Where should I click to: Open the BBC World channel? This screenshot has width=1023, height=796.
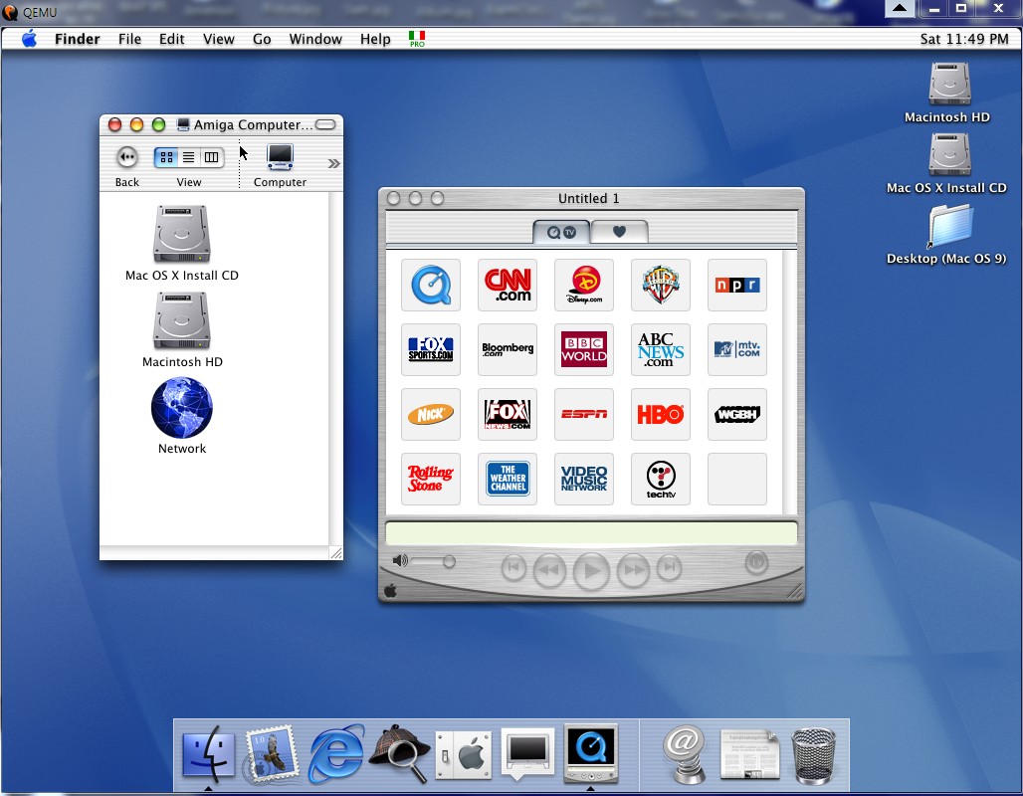[584, 350]
